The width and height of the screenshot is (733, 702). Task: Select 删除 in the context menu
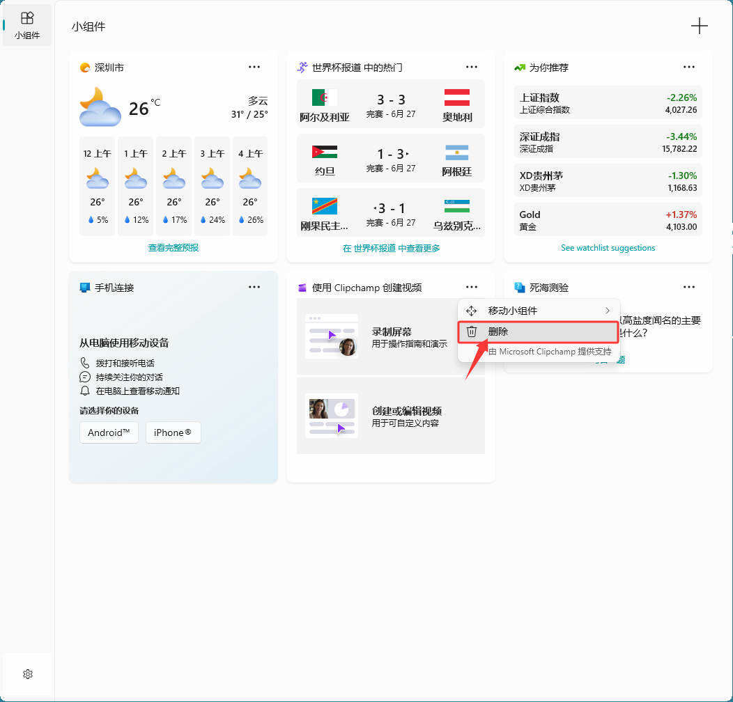[x=539, y=331]
